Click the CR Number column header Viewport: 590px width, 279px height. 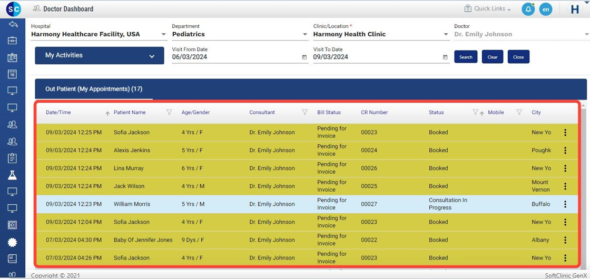[375, 112]
